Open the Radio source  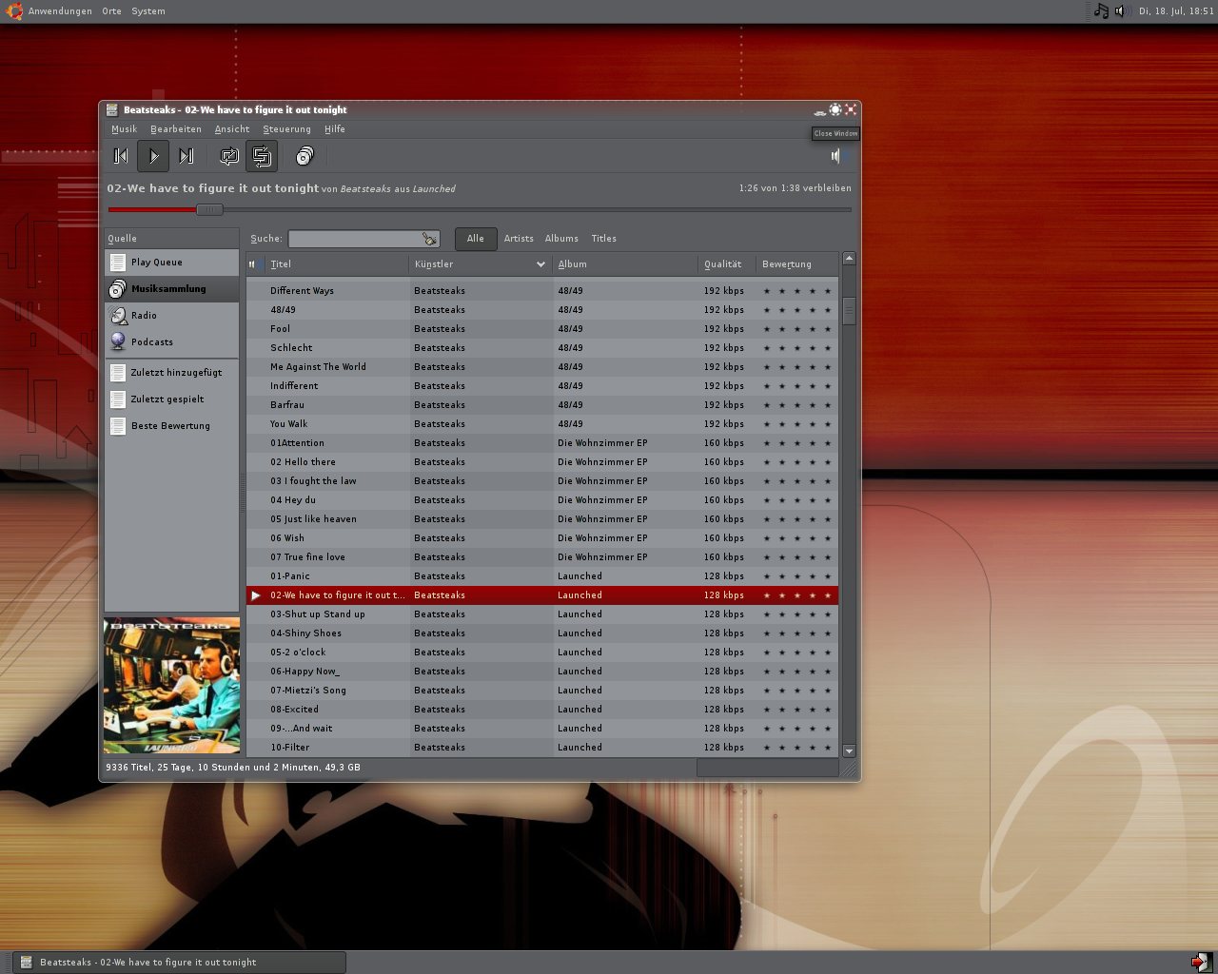point(171,316)
